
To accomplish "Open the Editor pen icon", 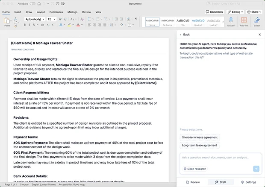I will [x=257, y=20].
